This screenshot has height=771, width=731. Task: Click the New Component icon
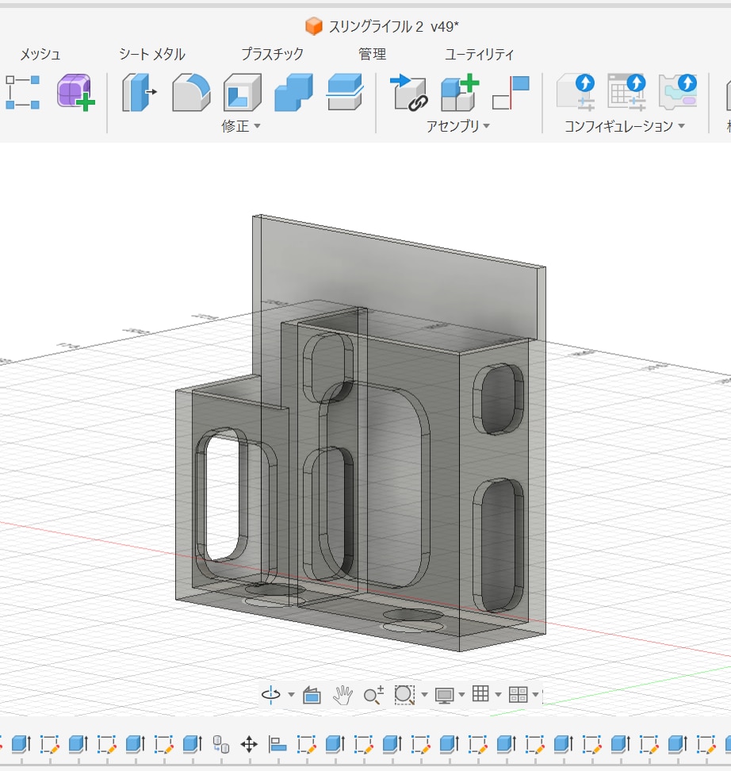(460, 92)
